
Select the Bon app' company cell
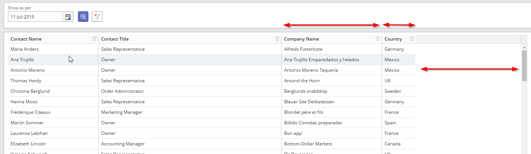[294, 133]
